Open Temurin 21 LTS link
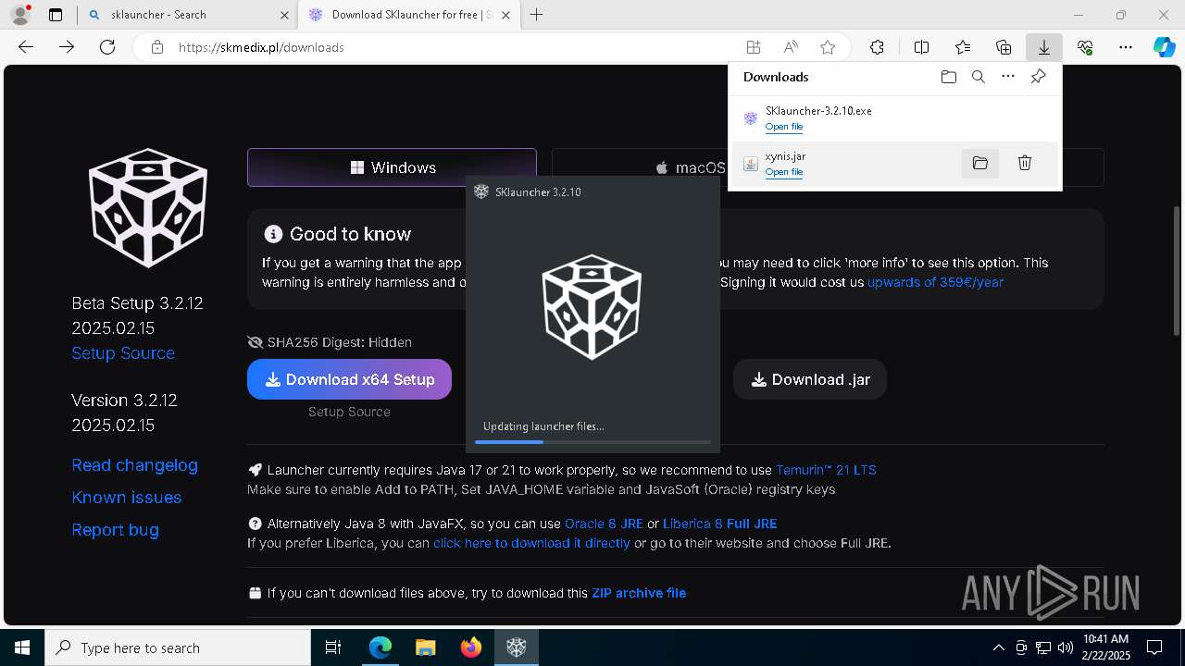Screen dimensions: 1185x666 tap(826, 470)
